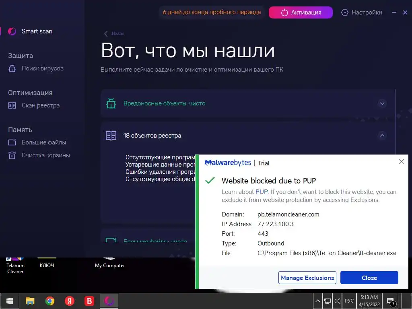Open the Windows Start menu
The width and height of the screenshot is (412, 309).
pyautogui.click(x=10, y=301)
